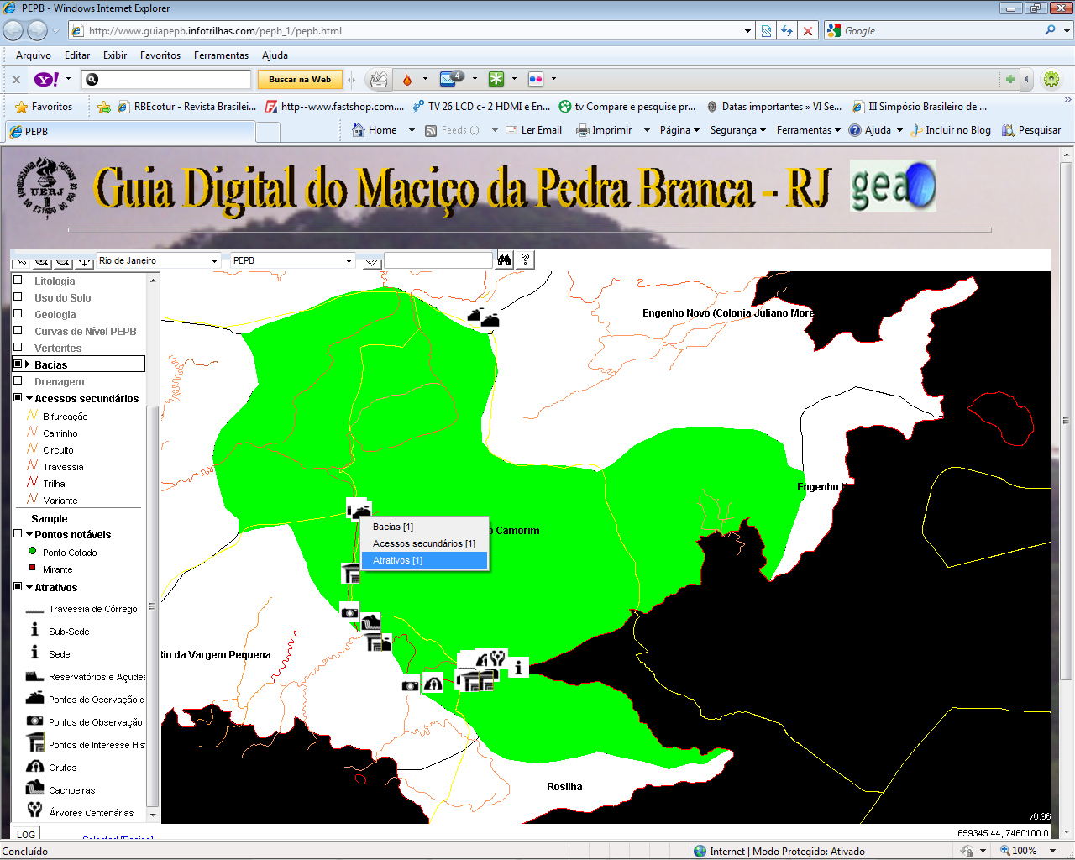Click the Flickr icon in Yahoo toolbar
Screen dimensions: 1075x860
coord(536,79)
